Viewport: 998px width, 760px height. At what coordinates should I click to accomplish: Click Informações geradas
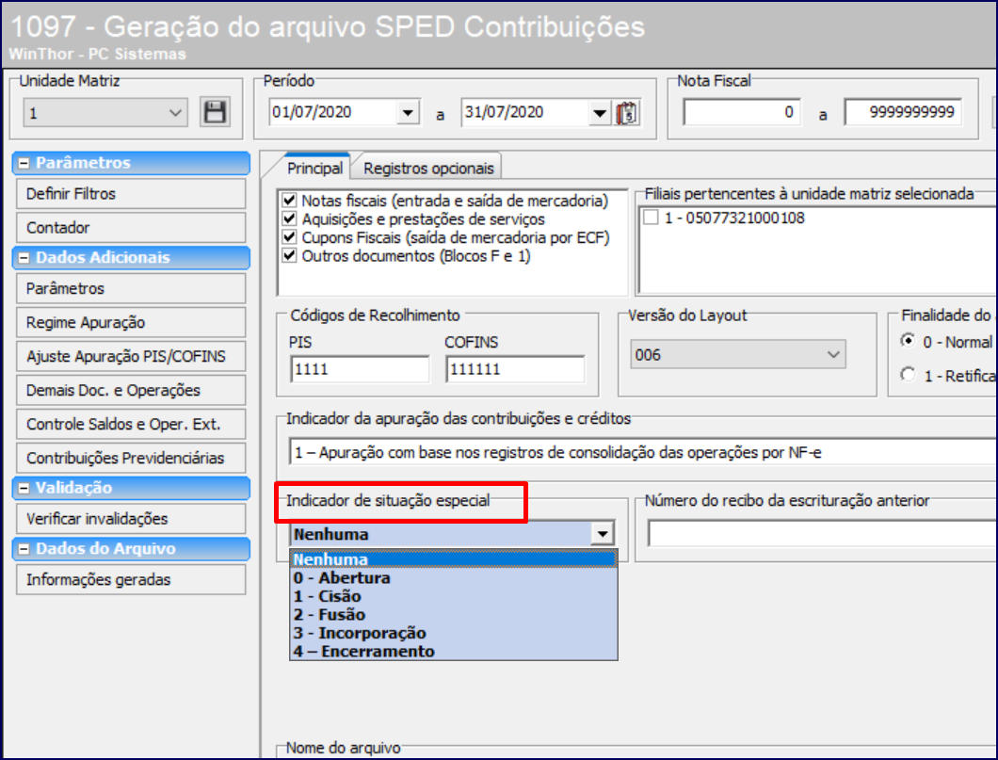(131, 580)
